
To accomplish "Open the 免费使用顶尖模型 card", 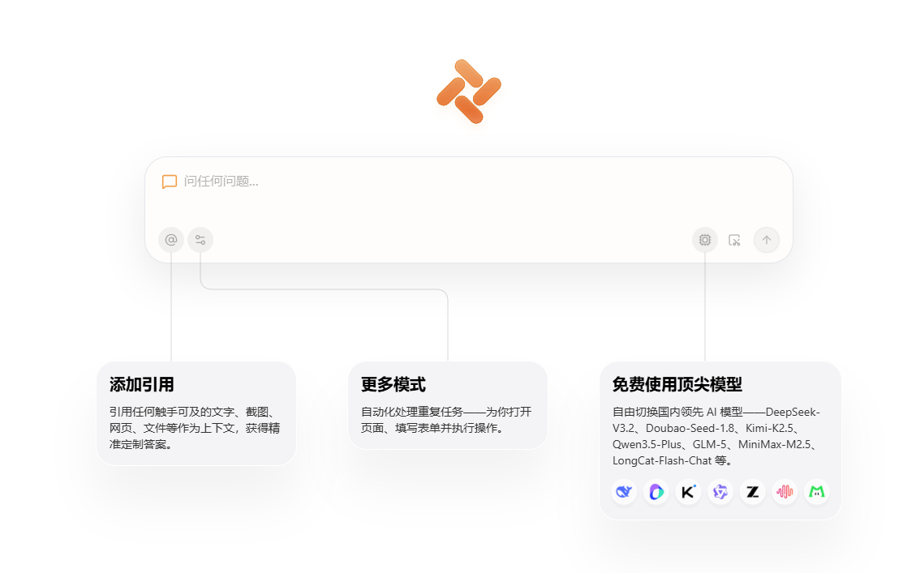I will [720, 438].
